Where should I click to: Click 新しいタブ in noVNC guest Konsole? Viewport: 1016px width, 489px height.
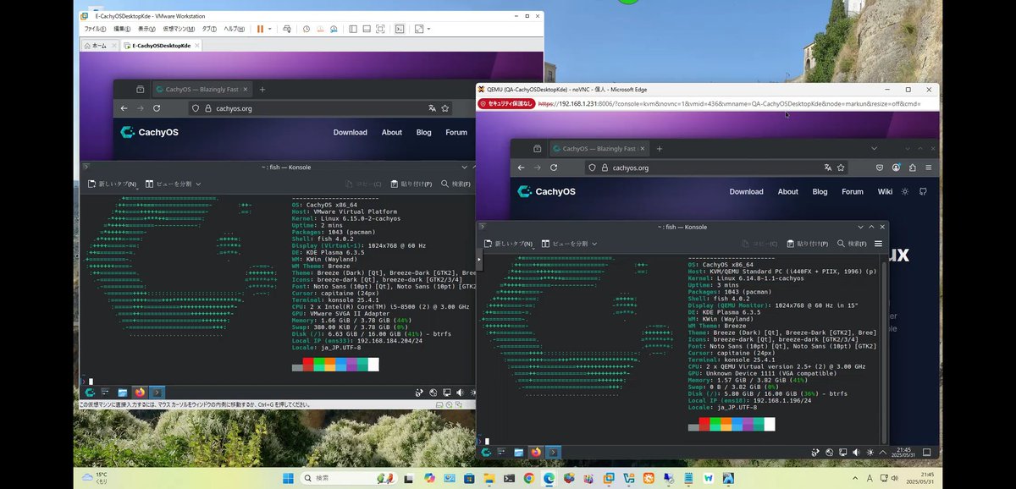(x=508, y=244)
